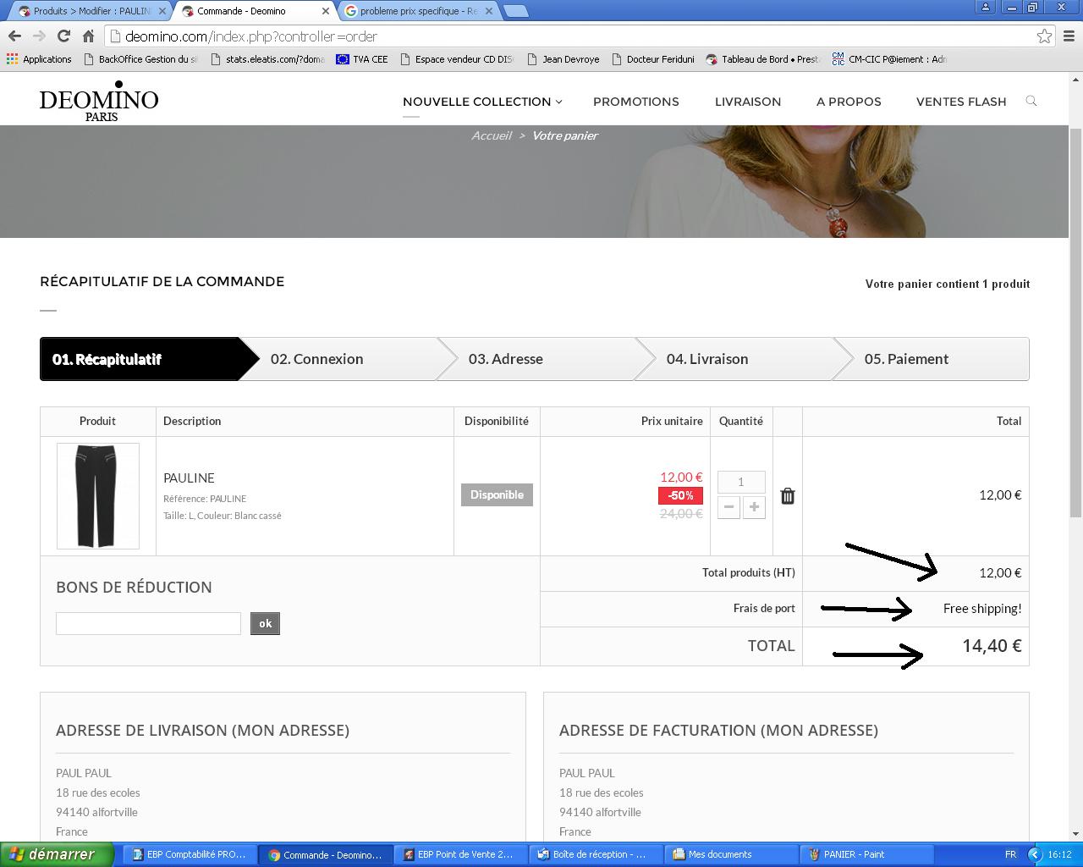Viewport: 1083px width, 867px height.
Task: Open the PAULINE product name link
Action: 189,478
